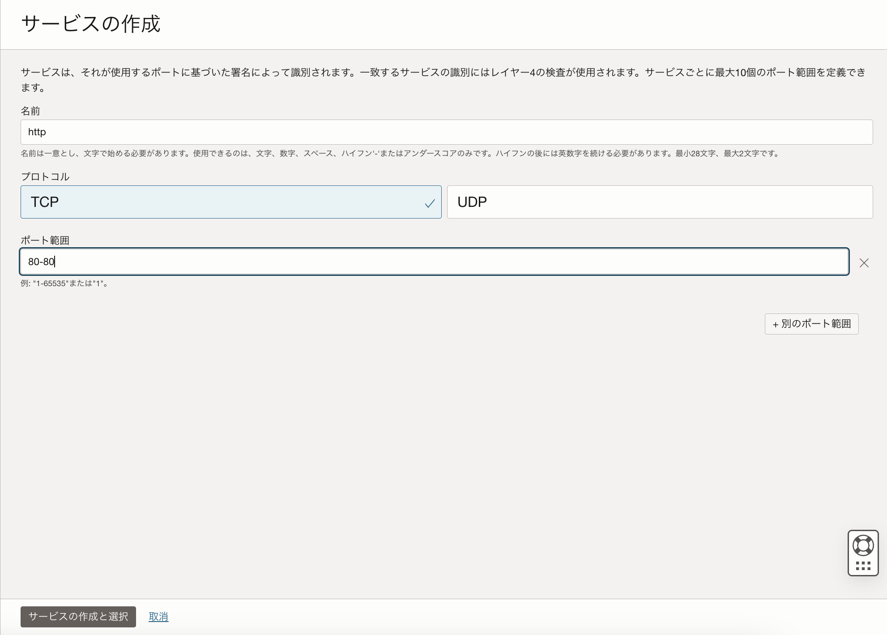Click the 取消 cancel link
Screen dimensions: 887x635
[158, 617]
